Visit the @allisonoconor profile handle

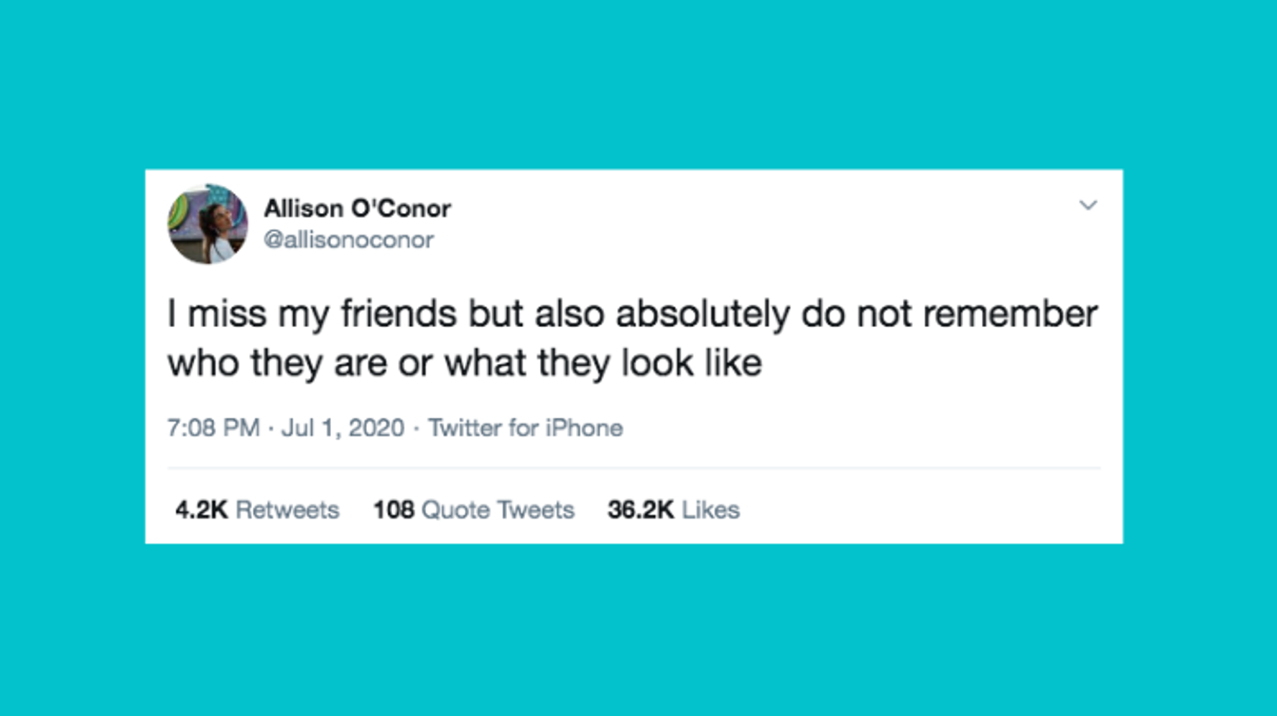click(x=348, y=240)
